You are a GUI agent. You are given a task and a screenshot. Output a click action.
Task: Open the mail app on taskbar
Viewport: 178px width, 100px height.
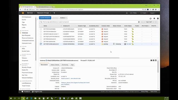(72, 98)
